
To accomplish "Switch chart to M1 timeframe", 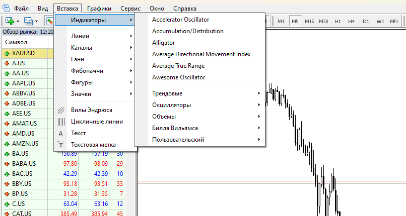I will tap(281, 22).
